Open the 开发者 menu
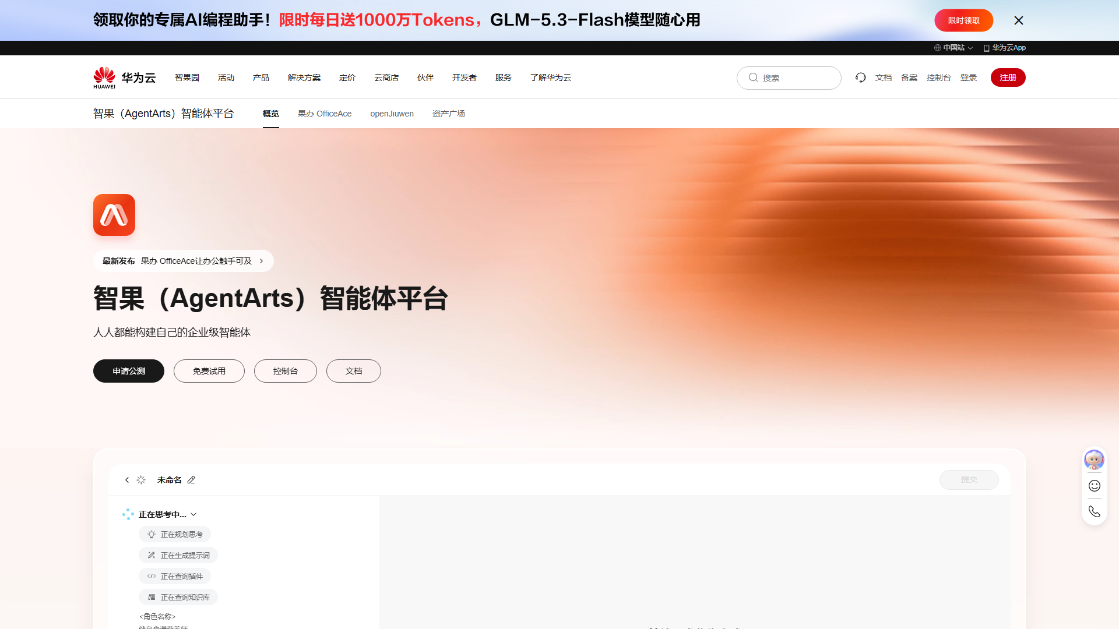This screenshot has height=629, width=1119. pyautogui.click(x=465, y=77)
